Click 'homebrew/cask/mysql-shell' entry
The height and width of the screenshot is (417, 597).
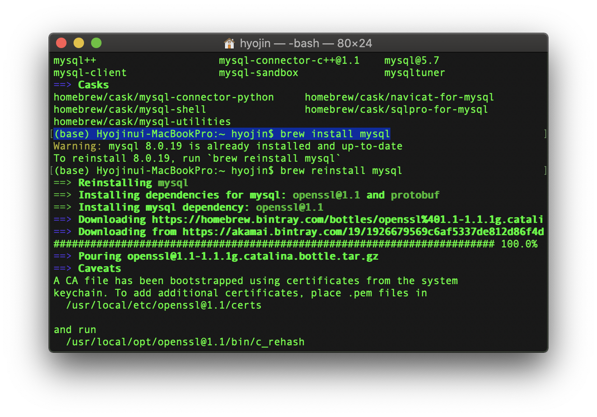click(x=130, y=109)
